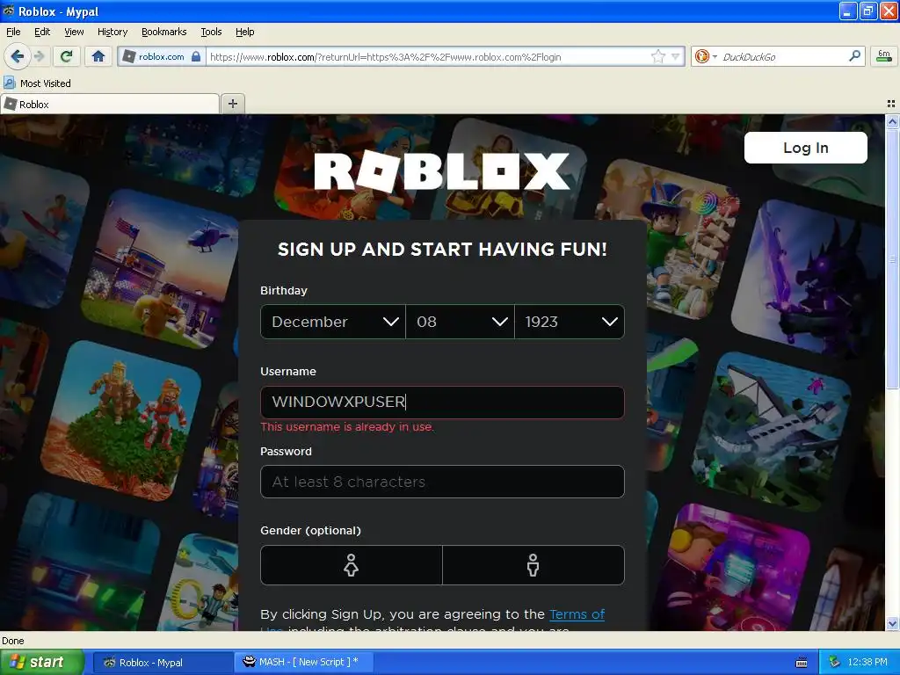Viewport: 900px width, 675px height.
Task: Select the Roblox browser tab
Action: pyautogui.click(x=110, y=105)
